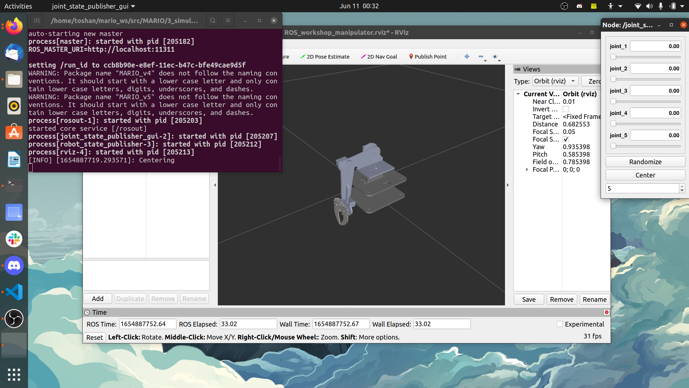Open Visual Studio Code from the dock
The height and width of the screenshot is (388, 689).
(14, 292)
